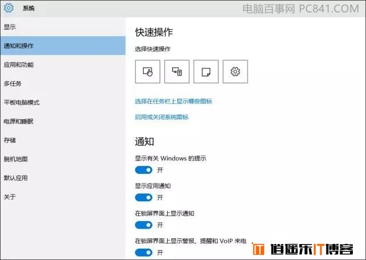
Task: Open 脱机地图 settings page
Action: [63, 159]
